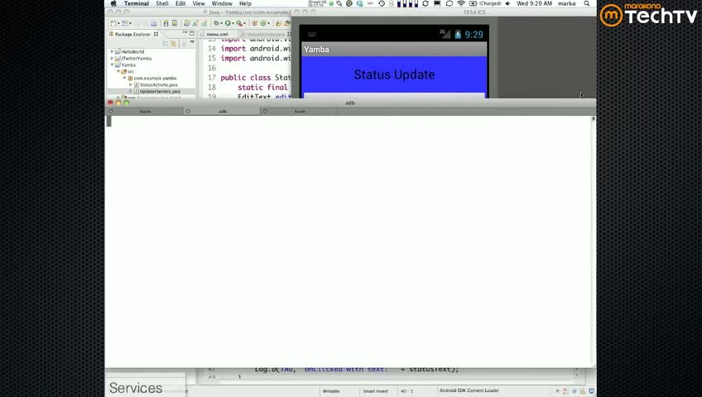This screenshot has width=702, height=397.
Task: Expand StatusActivity.java in the tree
Action: 131,84
